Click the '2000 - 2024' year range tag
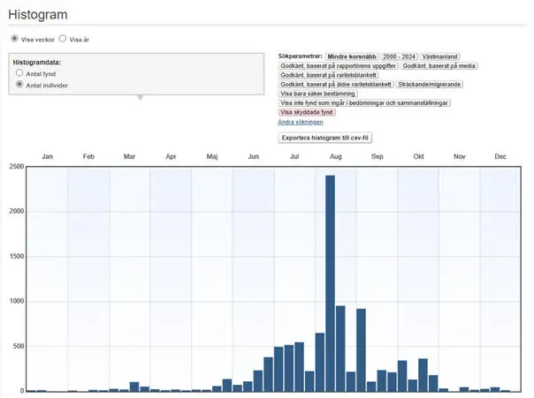This screenshot has width=534, height=398. pos(398,56)
